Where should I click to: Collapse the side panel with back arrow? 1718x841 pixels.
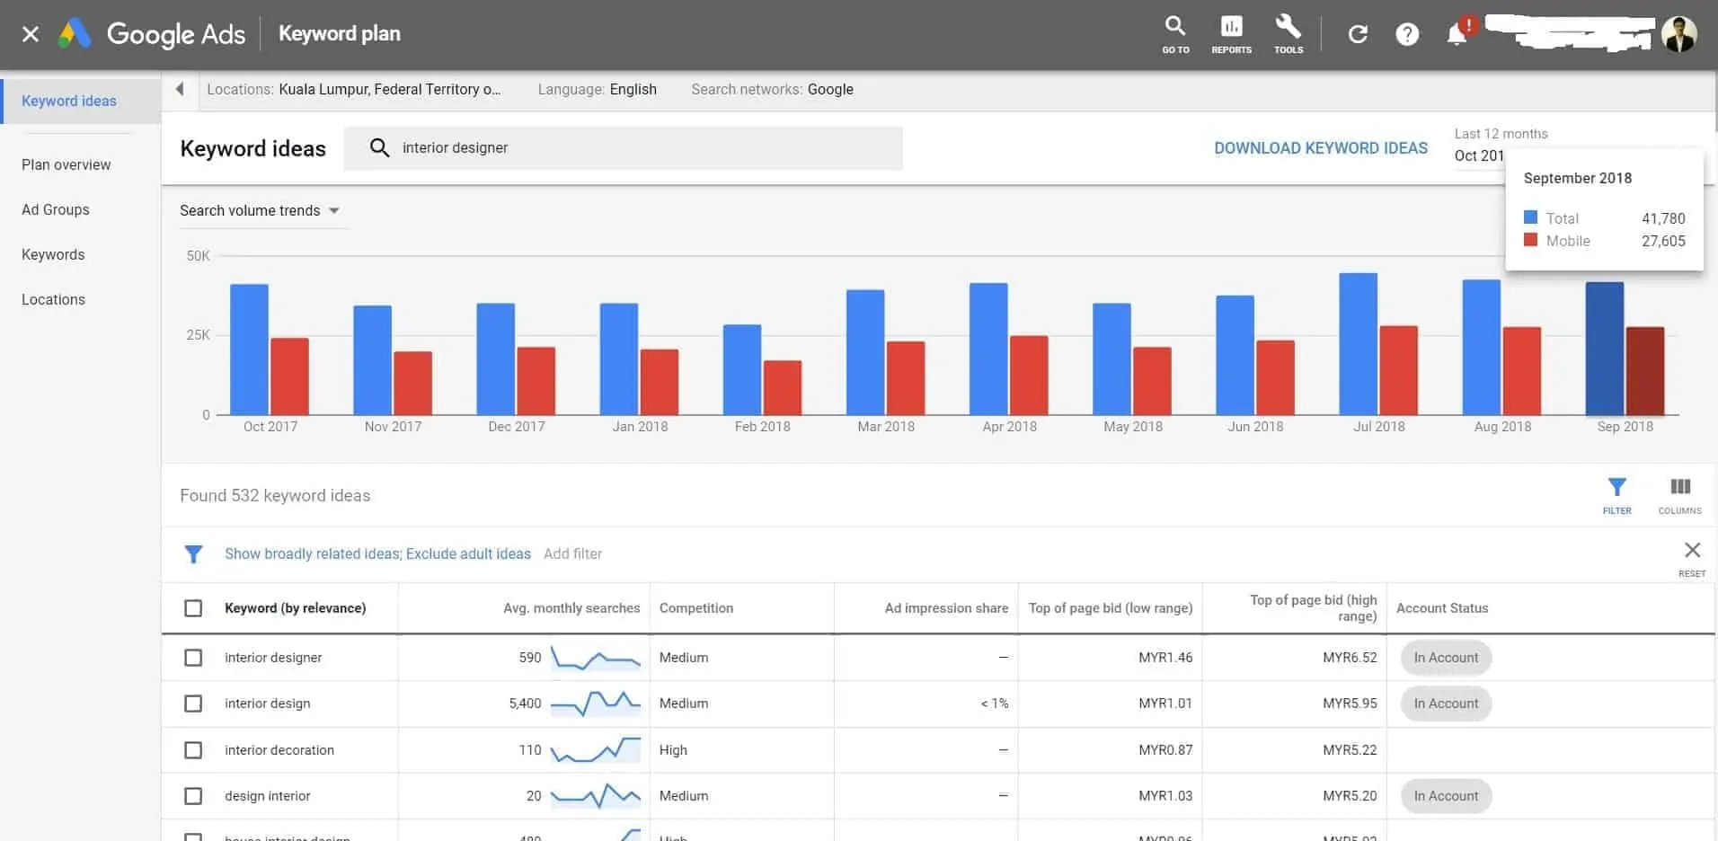(180, 89)
